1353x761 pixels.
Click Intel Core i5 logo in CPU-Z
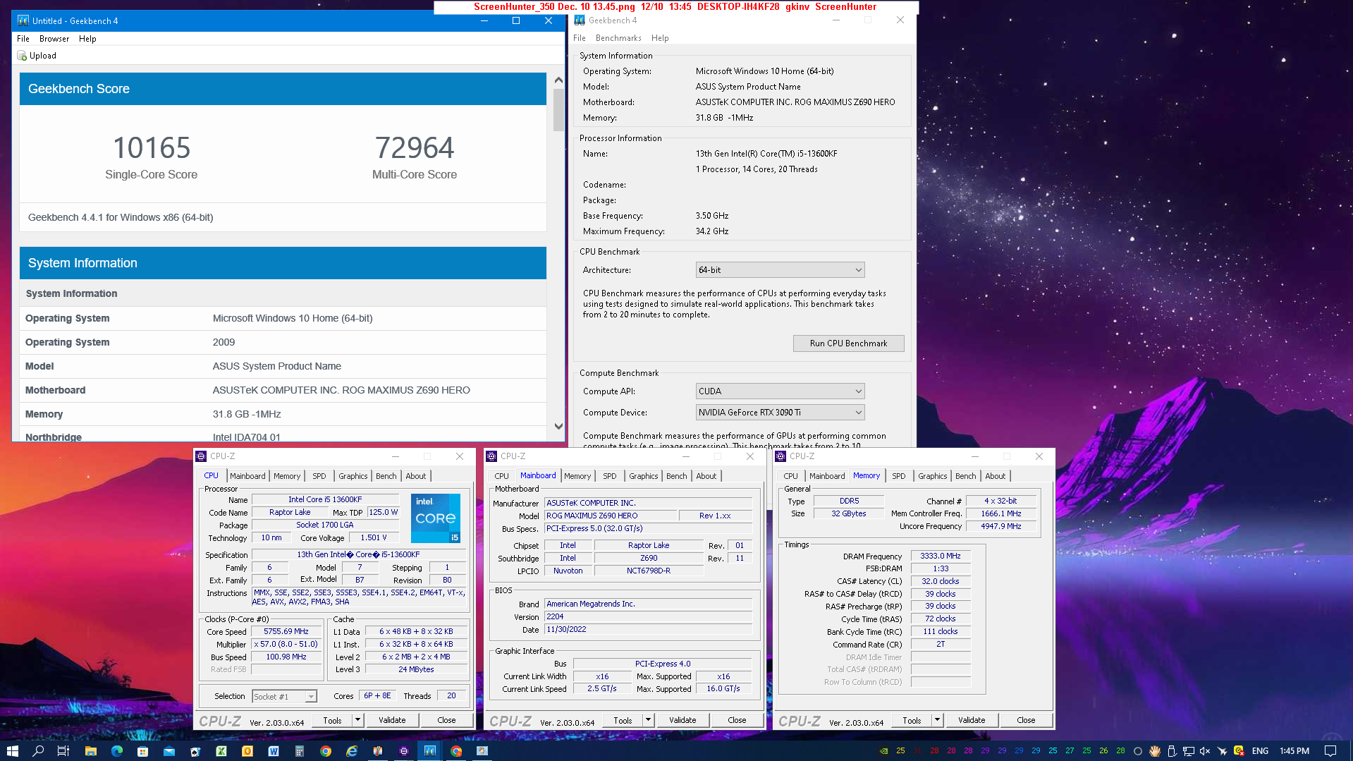pyautogui.click(x=436, y=518)
